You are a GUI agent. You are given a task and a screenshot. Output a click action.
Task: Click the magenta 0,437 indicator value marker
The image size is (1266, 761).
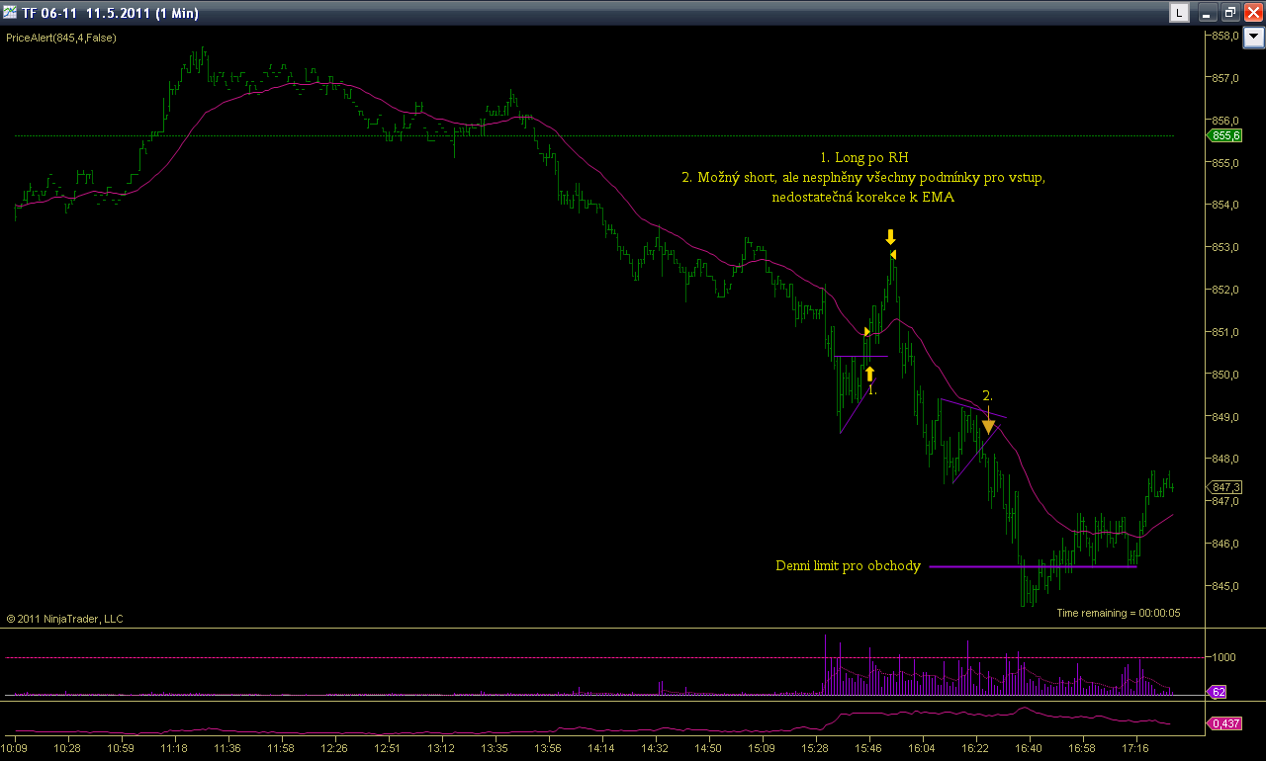tap(1224, 724)
